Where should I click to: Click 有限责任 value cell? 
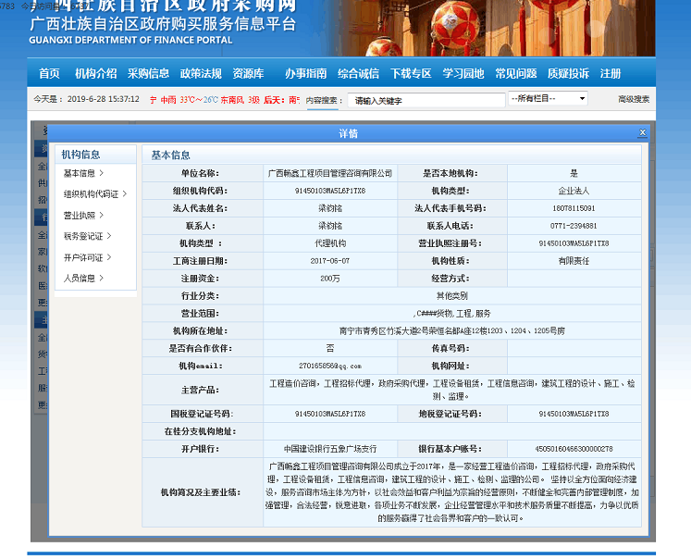pyautogui.click(x=574, y=261)
